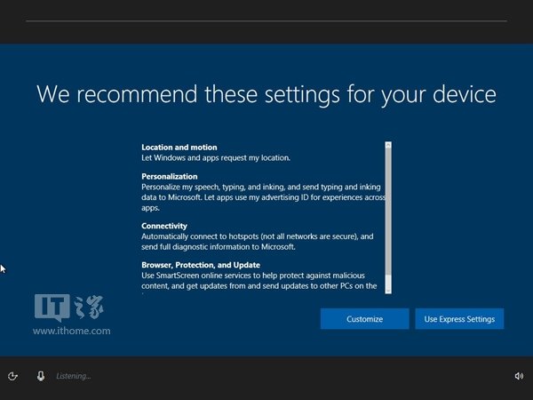The width and height of the screenshot is (533, 400).
Task: Click 'Personalize my speech, typing' description
Action: (x=264, y=197)
